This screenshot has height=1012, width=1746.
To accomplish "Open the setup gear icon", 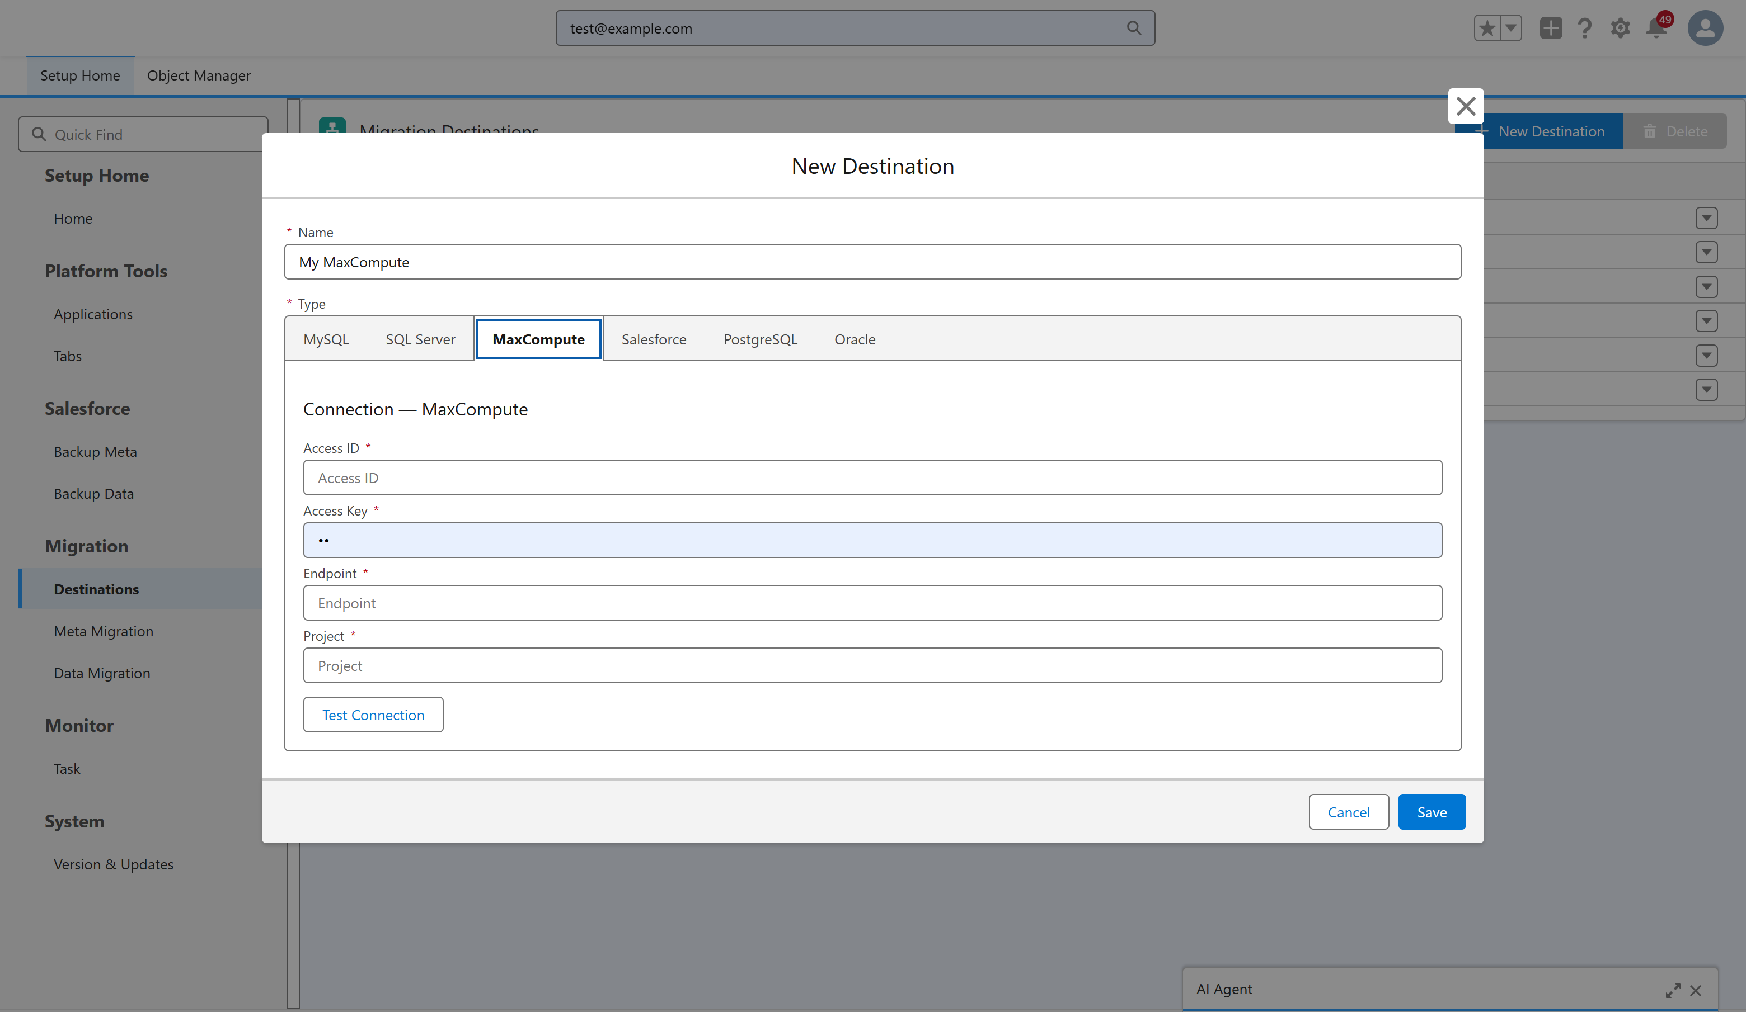I will point(1620,29).
